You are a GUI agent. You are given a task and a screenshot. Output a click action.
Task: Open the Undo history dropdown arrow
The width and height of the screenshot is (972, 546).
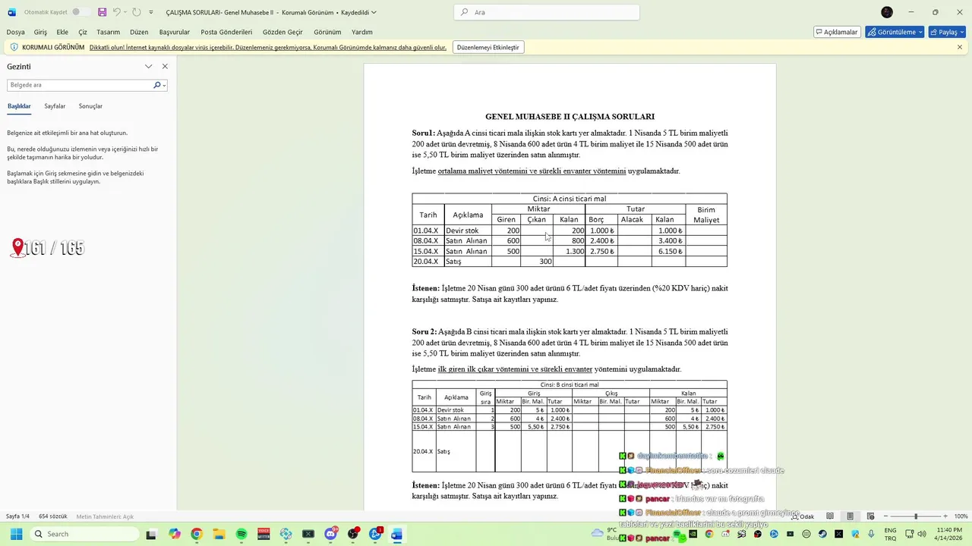click(x=125, y=12)
